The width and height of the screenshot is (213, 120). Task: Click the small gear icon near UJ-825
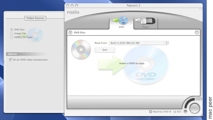click(x=185, y=111)
